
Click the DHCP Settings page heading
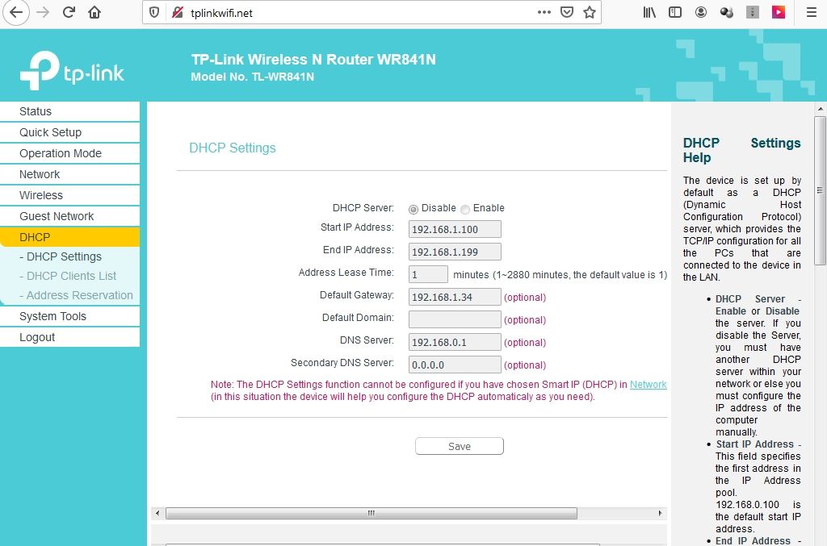pyautogui.click(x=233, y=148)
